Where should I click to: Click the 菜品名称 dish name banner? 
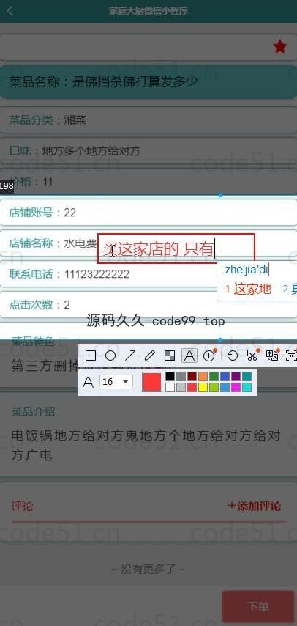tap(148, 82)
